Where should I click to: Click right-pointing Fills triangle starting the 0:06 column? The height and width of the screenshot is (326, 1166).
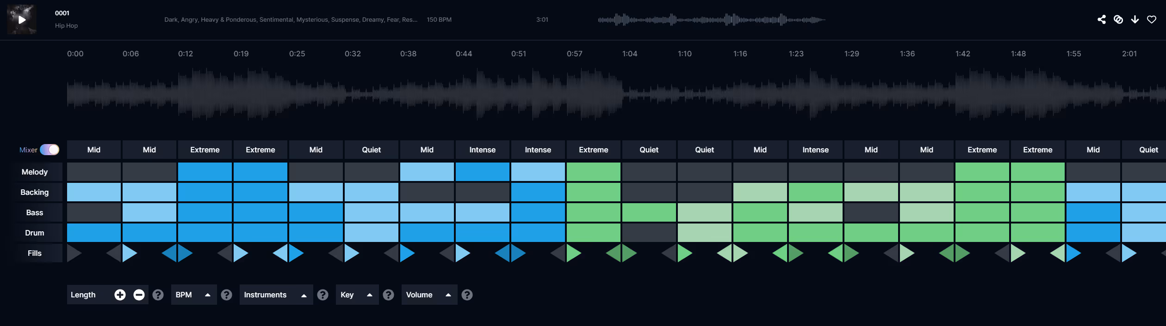point(130,253)
